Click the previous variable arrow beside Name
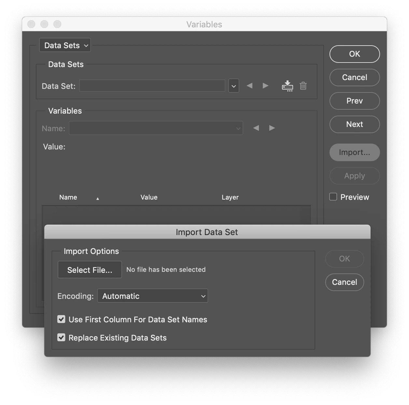 pos(256,128)
